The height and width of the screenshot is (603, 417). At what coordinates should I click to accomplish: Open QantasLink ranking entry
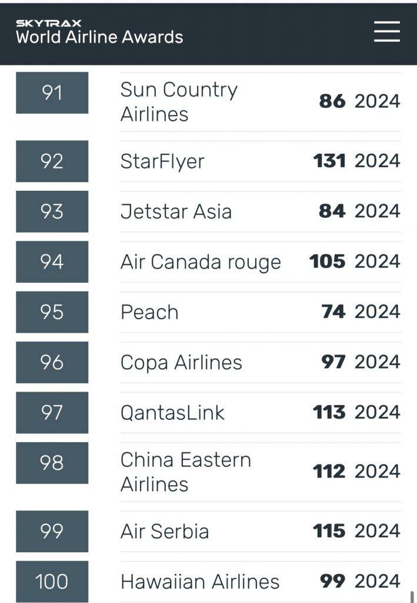click(172, 413)
